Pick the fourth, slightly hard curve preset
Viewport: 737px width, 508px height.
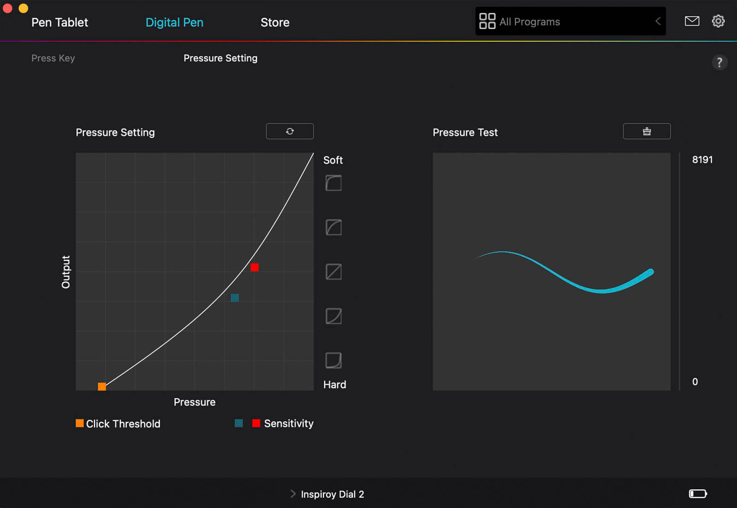pyautogui.click(x=333, y=316)
